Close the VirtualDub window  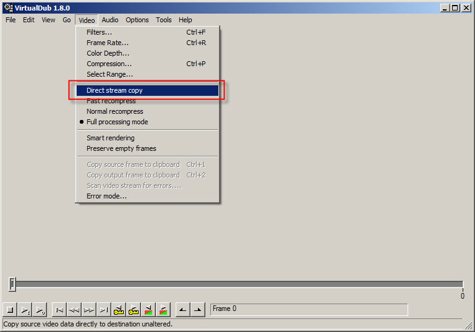pyautogui.click(x=466, y=8)
